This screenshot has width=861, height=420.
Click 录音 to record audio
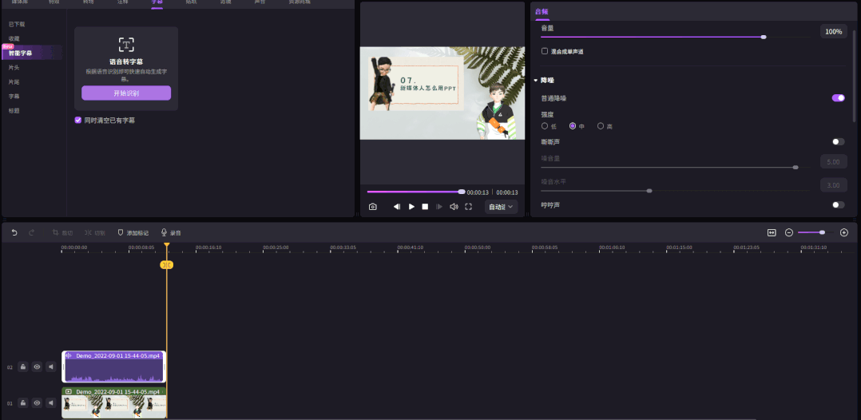[x=171, y=233]
